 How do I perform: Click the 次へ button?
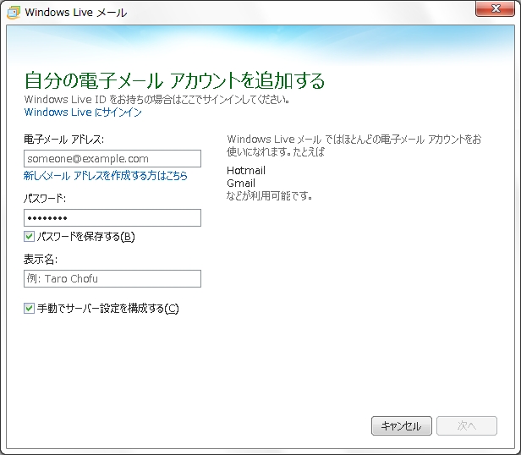(x=467, y=425)
